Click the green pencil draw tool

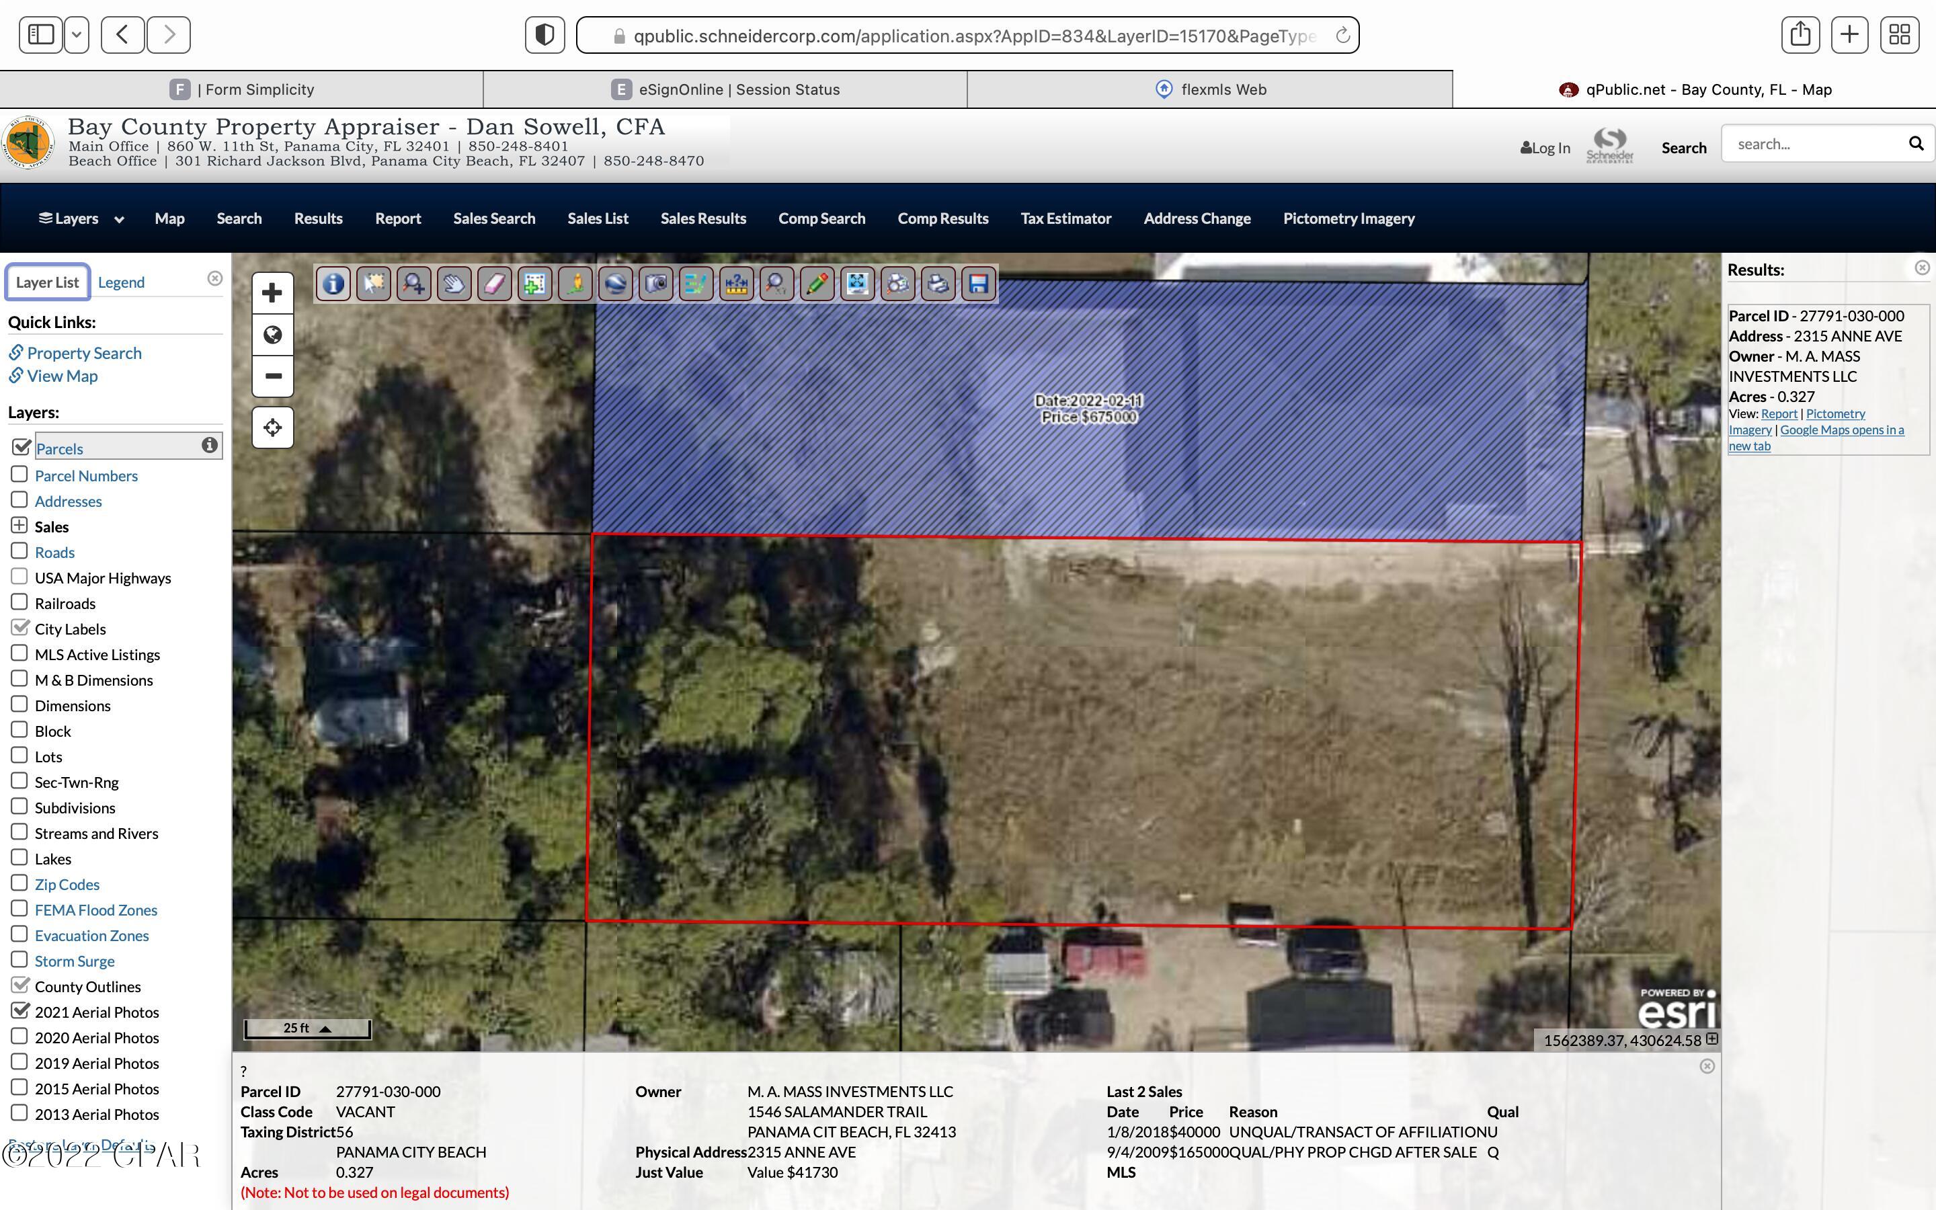pos(817,284)
